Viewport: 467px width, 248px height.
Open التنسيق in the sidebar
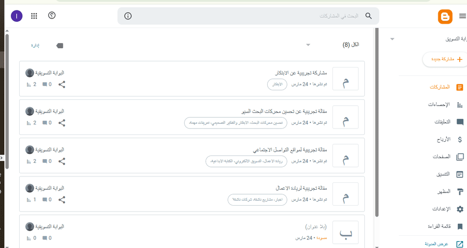pos(450,174)
